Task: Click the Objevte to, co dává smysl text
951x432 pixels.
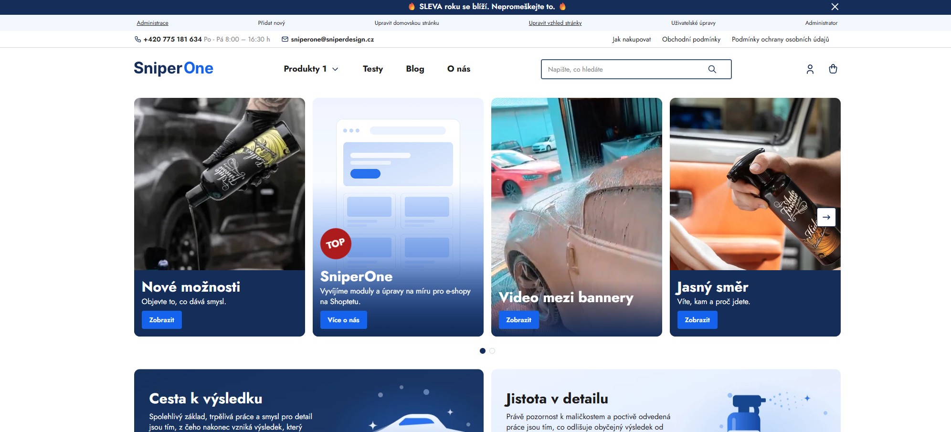Action: (x=184, y=302)
